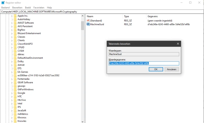This screenshot has height=123, width=204.
Task: Expand the Apple Inc. key
Action: point(12,16)
